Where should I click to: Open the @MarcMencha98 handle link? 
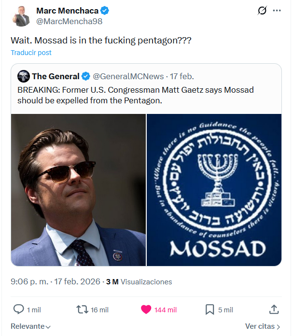click(x=69, y=21)
